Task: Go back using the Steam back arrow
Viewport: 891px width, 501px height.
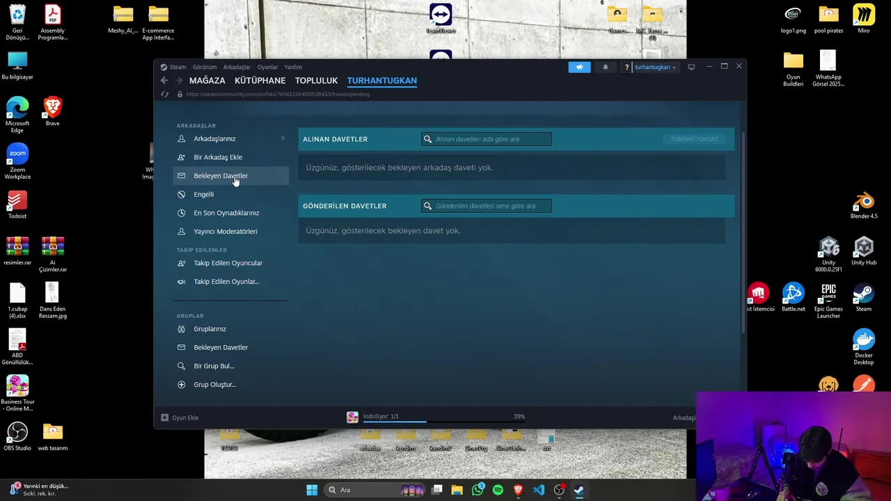Action: pyautogui.click(x=164, y=81)
